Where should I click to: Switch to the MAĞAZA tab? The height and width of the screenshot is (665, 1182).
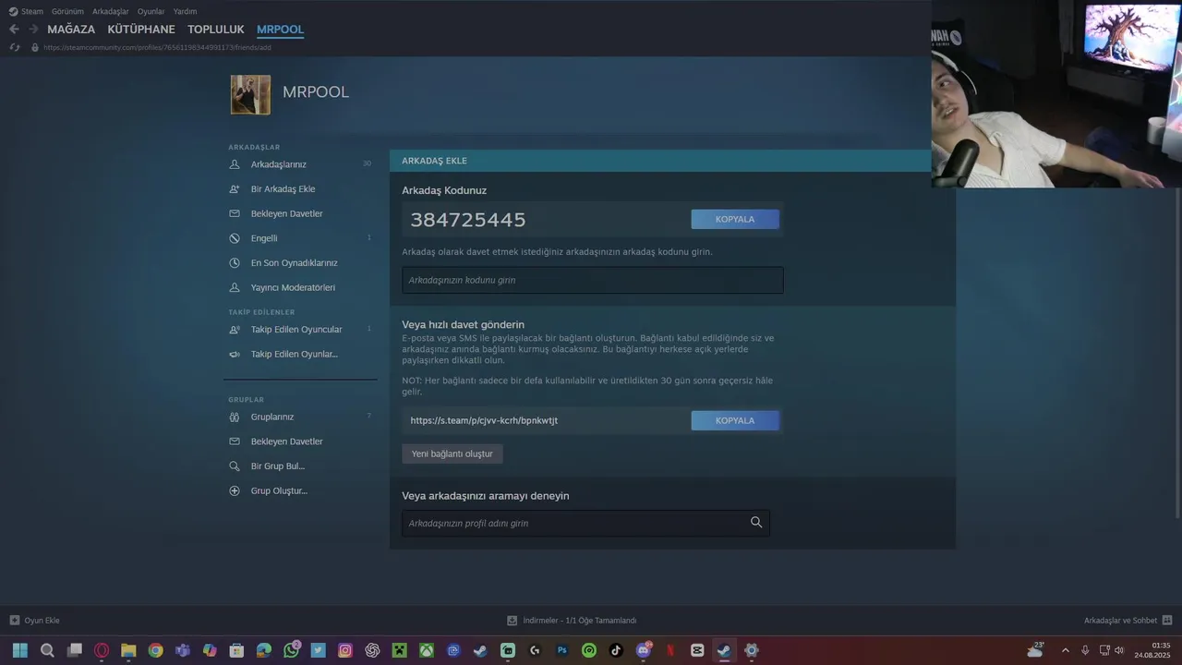(71, 30)
